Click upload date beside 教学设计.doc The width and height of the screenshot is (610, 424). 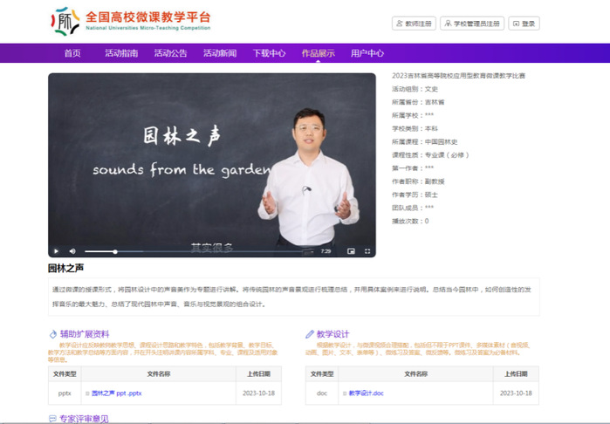tap(516, 393)
